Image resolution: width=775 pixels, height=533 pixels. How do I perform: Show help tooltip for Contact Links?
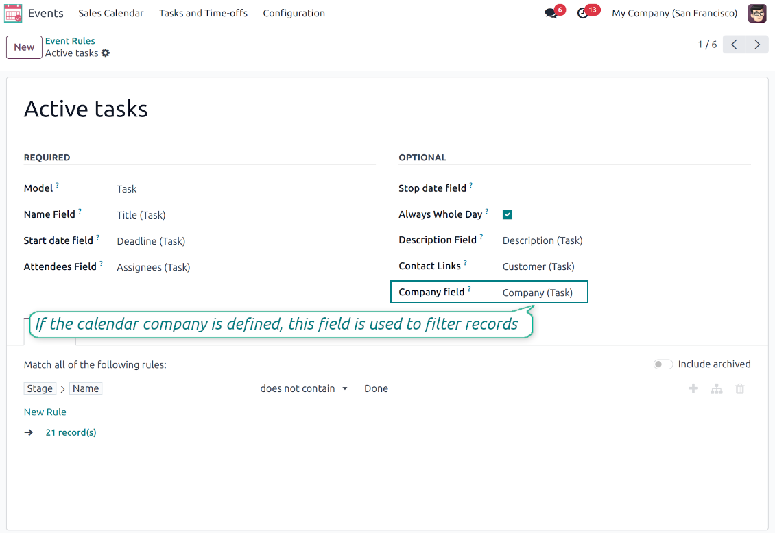465,263
